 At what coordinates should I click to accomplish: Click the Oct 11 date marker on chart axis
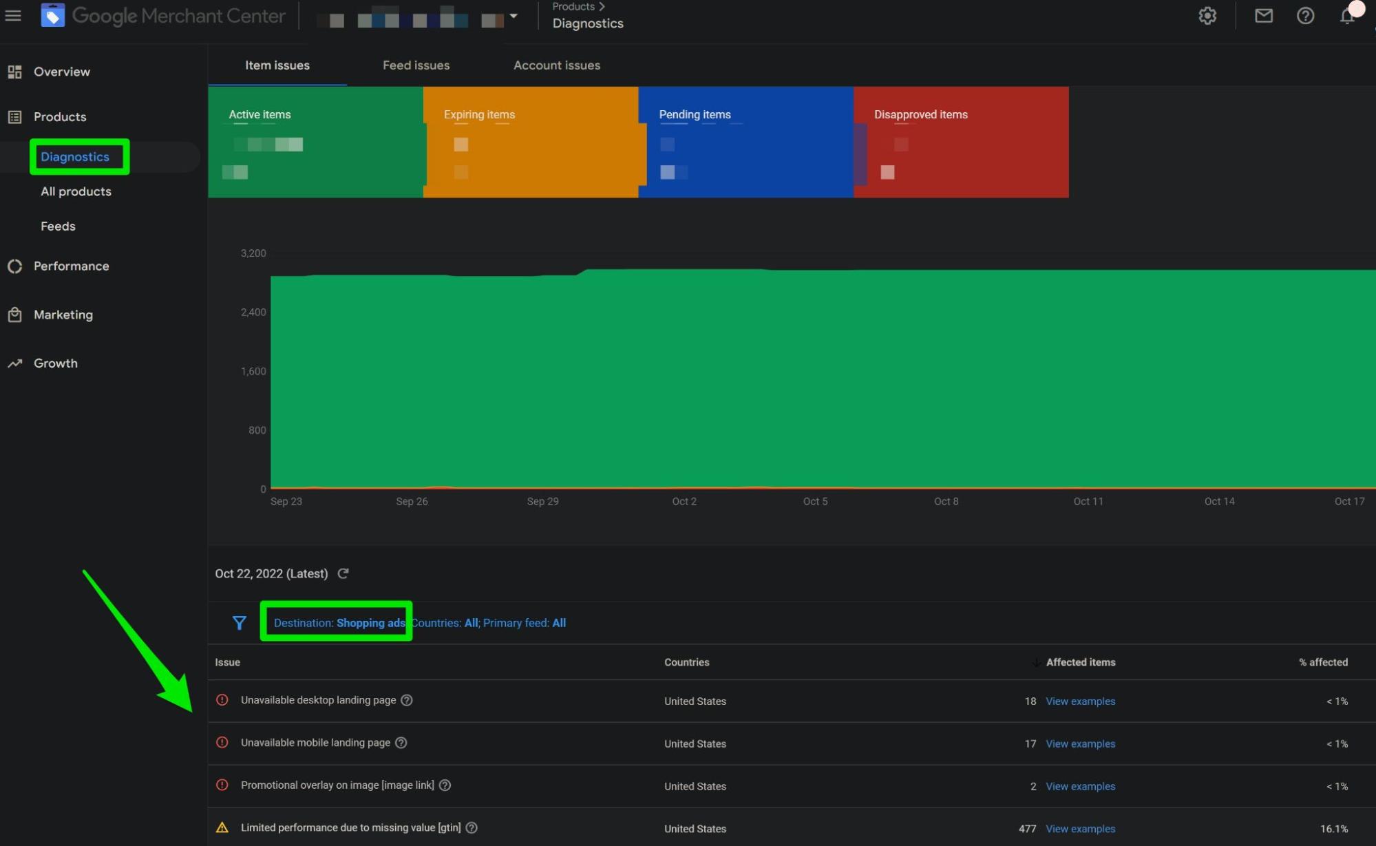1088,502
